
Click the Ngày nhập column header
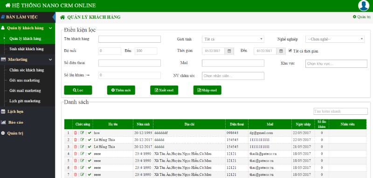coord(303,124)
